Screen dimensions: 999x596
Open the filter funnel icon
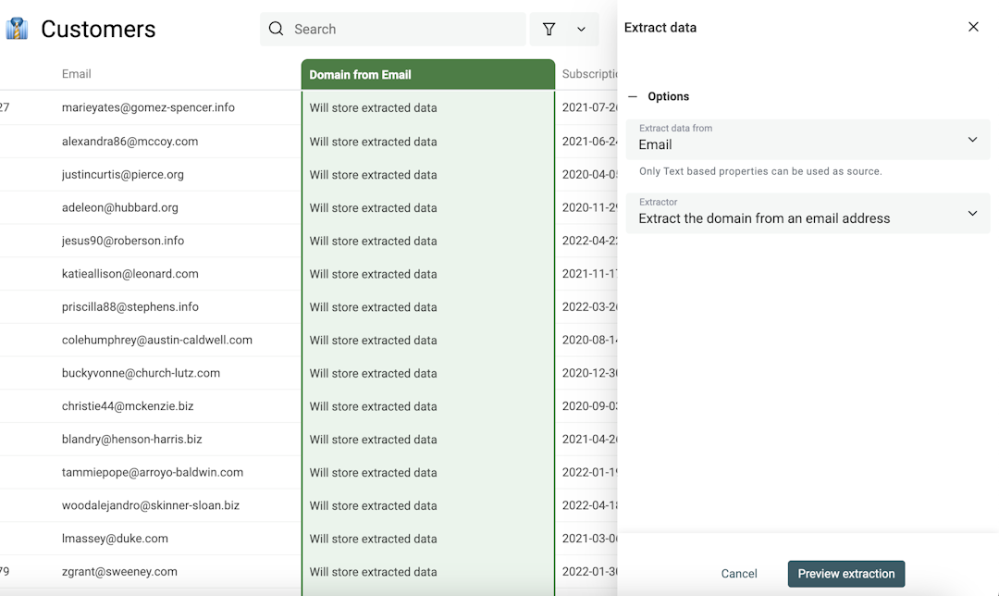pos(549,29)
